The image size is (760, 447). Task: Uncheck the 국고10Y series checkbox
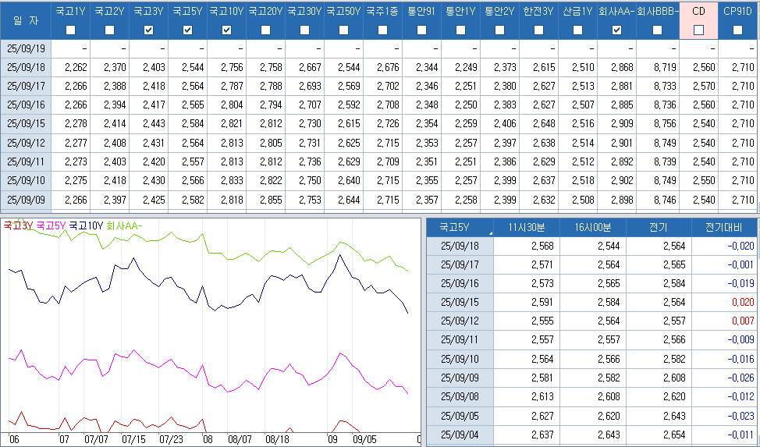(226, 30)
